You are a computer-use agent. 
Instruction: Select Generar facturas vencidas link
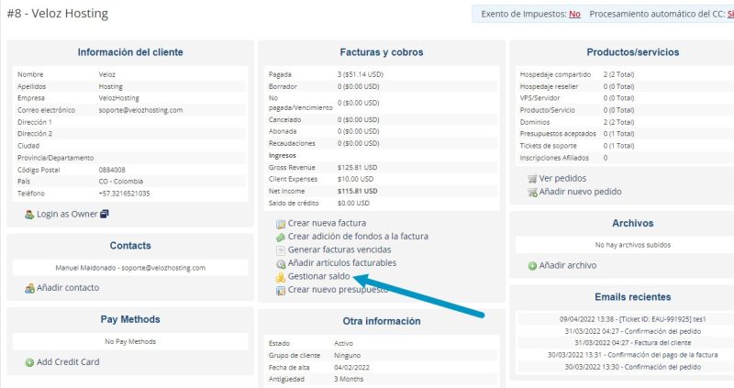pos(339,249)
